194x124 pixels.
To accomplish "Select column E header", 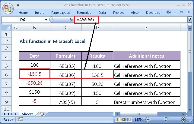I will coord(147,27).
